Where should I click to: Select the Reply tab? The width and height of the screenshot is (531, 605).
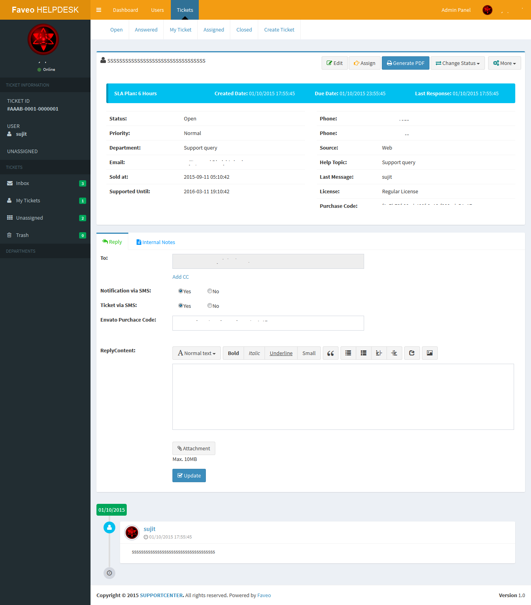112,242
